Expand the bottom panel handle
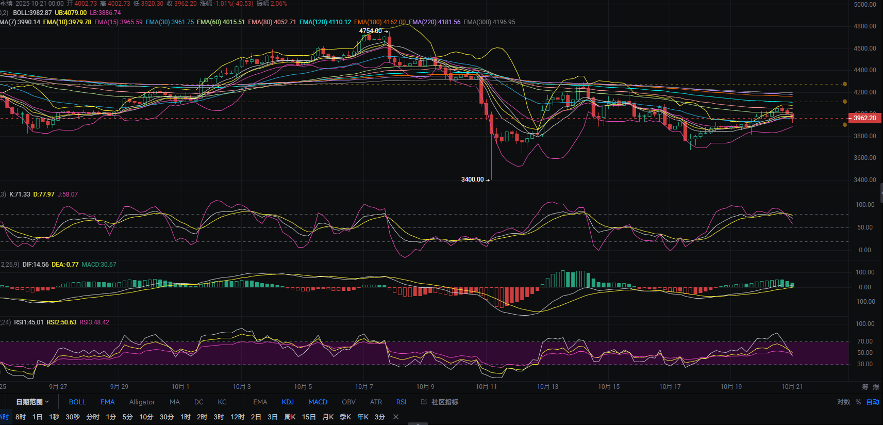The height and width of the screenshot is (425, 883). [x=418, y=423]
